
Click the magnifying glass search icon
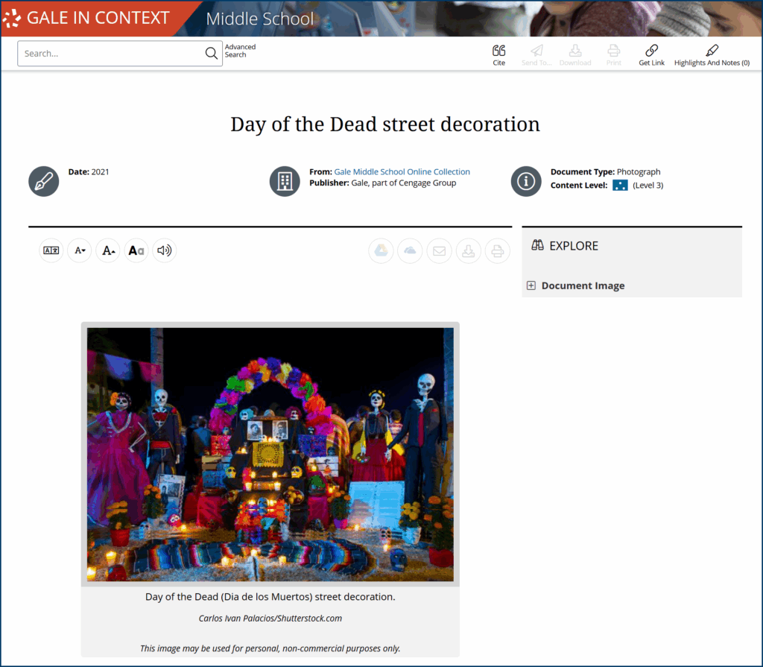pyautogui.click(x=212, y=54)
